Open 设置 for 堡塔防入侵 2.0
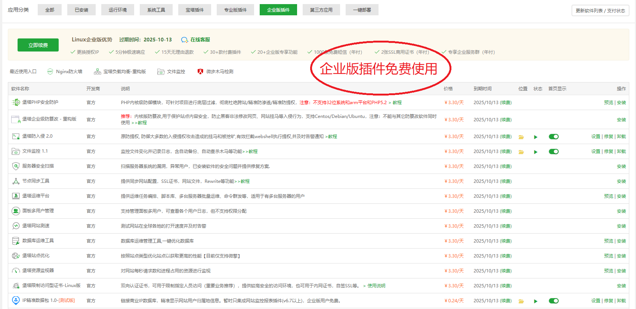The height and width of the screenshot is (309, 636). pos(595,137)
